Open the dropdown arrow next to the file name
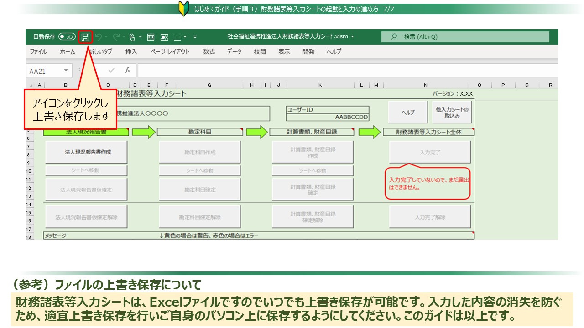The height and width of the screenshot is (328, 584). click(x=352, y=37)
